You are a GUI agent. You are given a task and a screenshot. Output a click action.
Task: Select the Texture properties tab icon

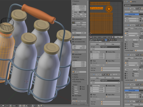pos(112,40)
